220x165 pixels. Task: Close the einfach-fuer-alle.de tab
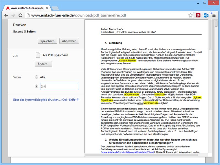click(47, 8)
